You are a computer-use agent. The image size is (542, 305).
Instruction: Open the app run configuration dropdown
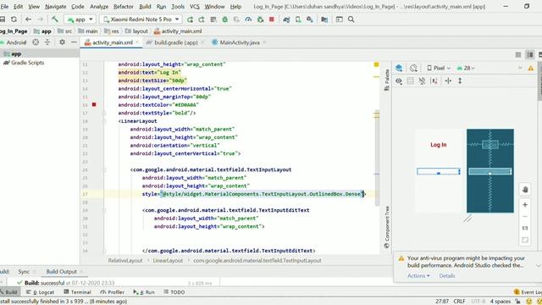pyautogui.click(x=80, y=19)
